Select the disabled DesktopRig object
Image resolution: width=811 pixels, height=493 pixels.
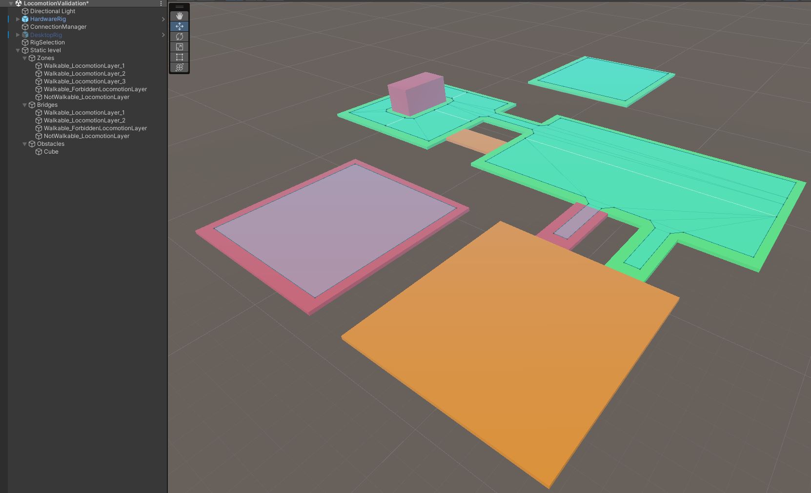(x=46, y=35)
